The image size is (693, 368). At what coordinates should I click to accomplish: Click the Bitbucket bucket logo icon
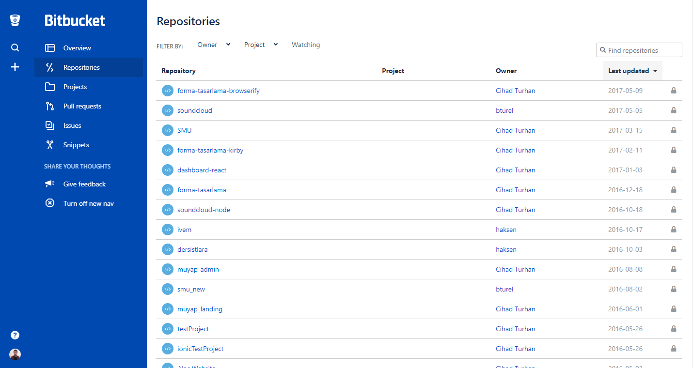15,20
